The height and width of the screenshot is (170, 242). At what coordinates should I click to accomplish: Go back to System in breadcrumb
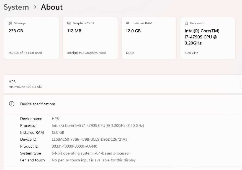pyautogui.click(x=16, y=7)
